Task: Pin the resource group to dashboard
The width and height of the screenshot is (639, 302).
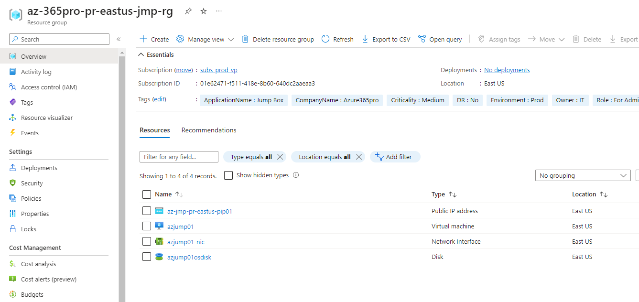Action: [x=188, y=11]
